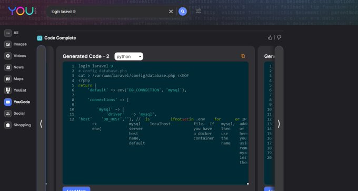Select YouCode sidebar category

point(17,102)
